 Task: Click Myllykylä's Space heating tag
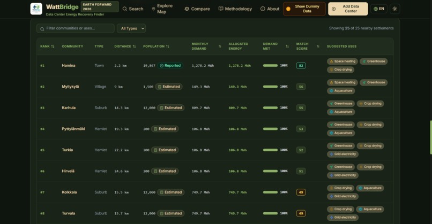[x=342, y=82]
